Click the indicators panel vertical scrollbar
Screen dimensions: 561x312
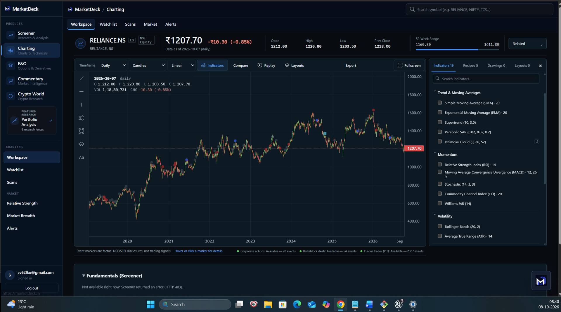click(x=545, y=139)
